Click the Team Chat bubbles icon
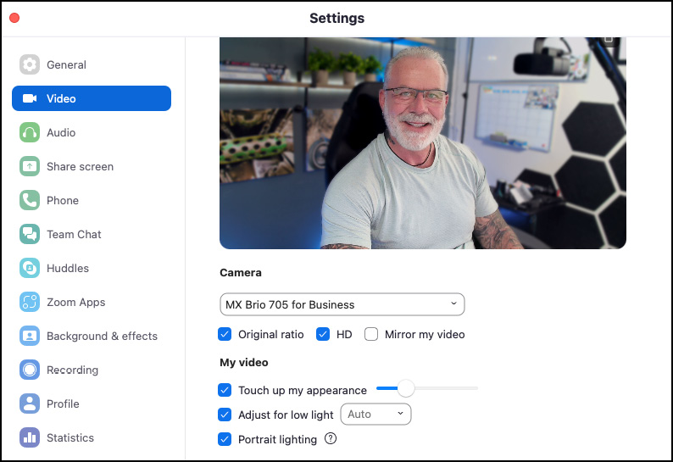 click(30, 234)
